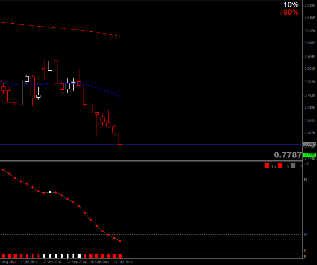Click the 0.8160 price axis label
This screenshot has height=265, width=317.
310,17
